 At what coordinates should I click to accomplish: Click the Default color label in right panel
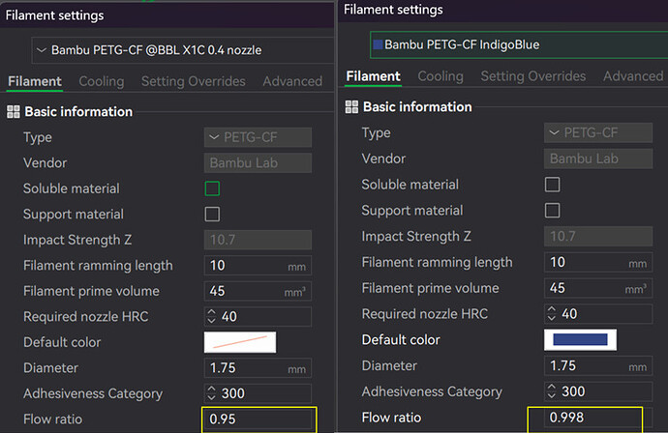tap(401, 340)
